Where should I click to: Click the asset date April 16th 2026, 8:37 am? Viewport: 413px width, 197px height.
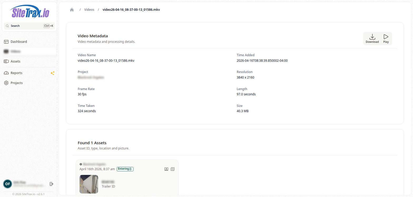97,169
